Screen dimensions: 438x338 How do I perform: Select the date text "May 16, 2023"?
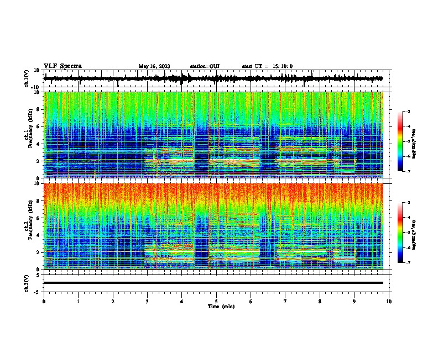(x=154, y=66)
